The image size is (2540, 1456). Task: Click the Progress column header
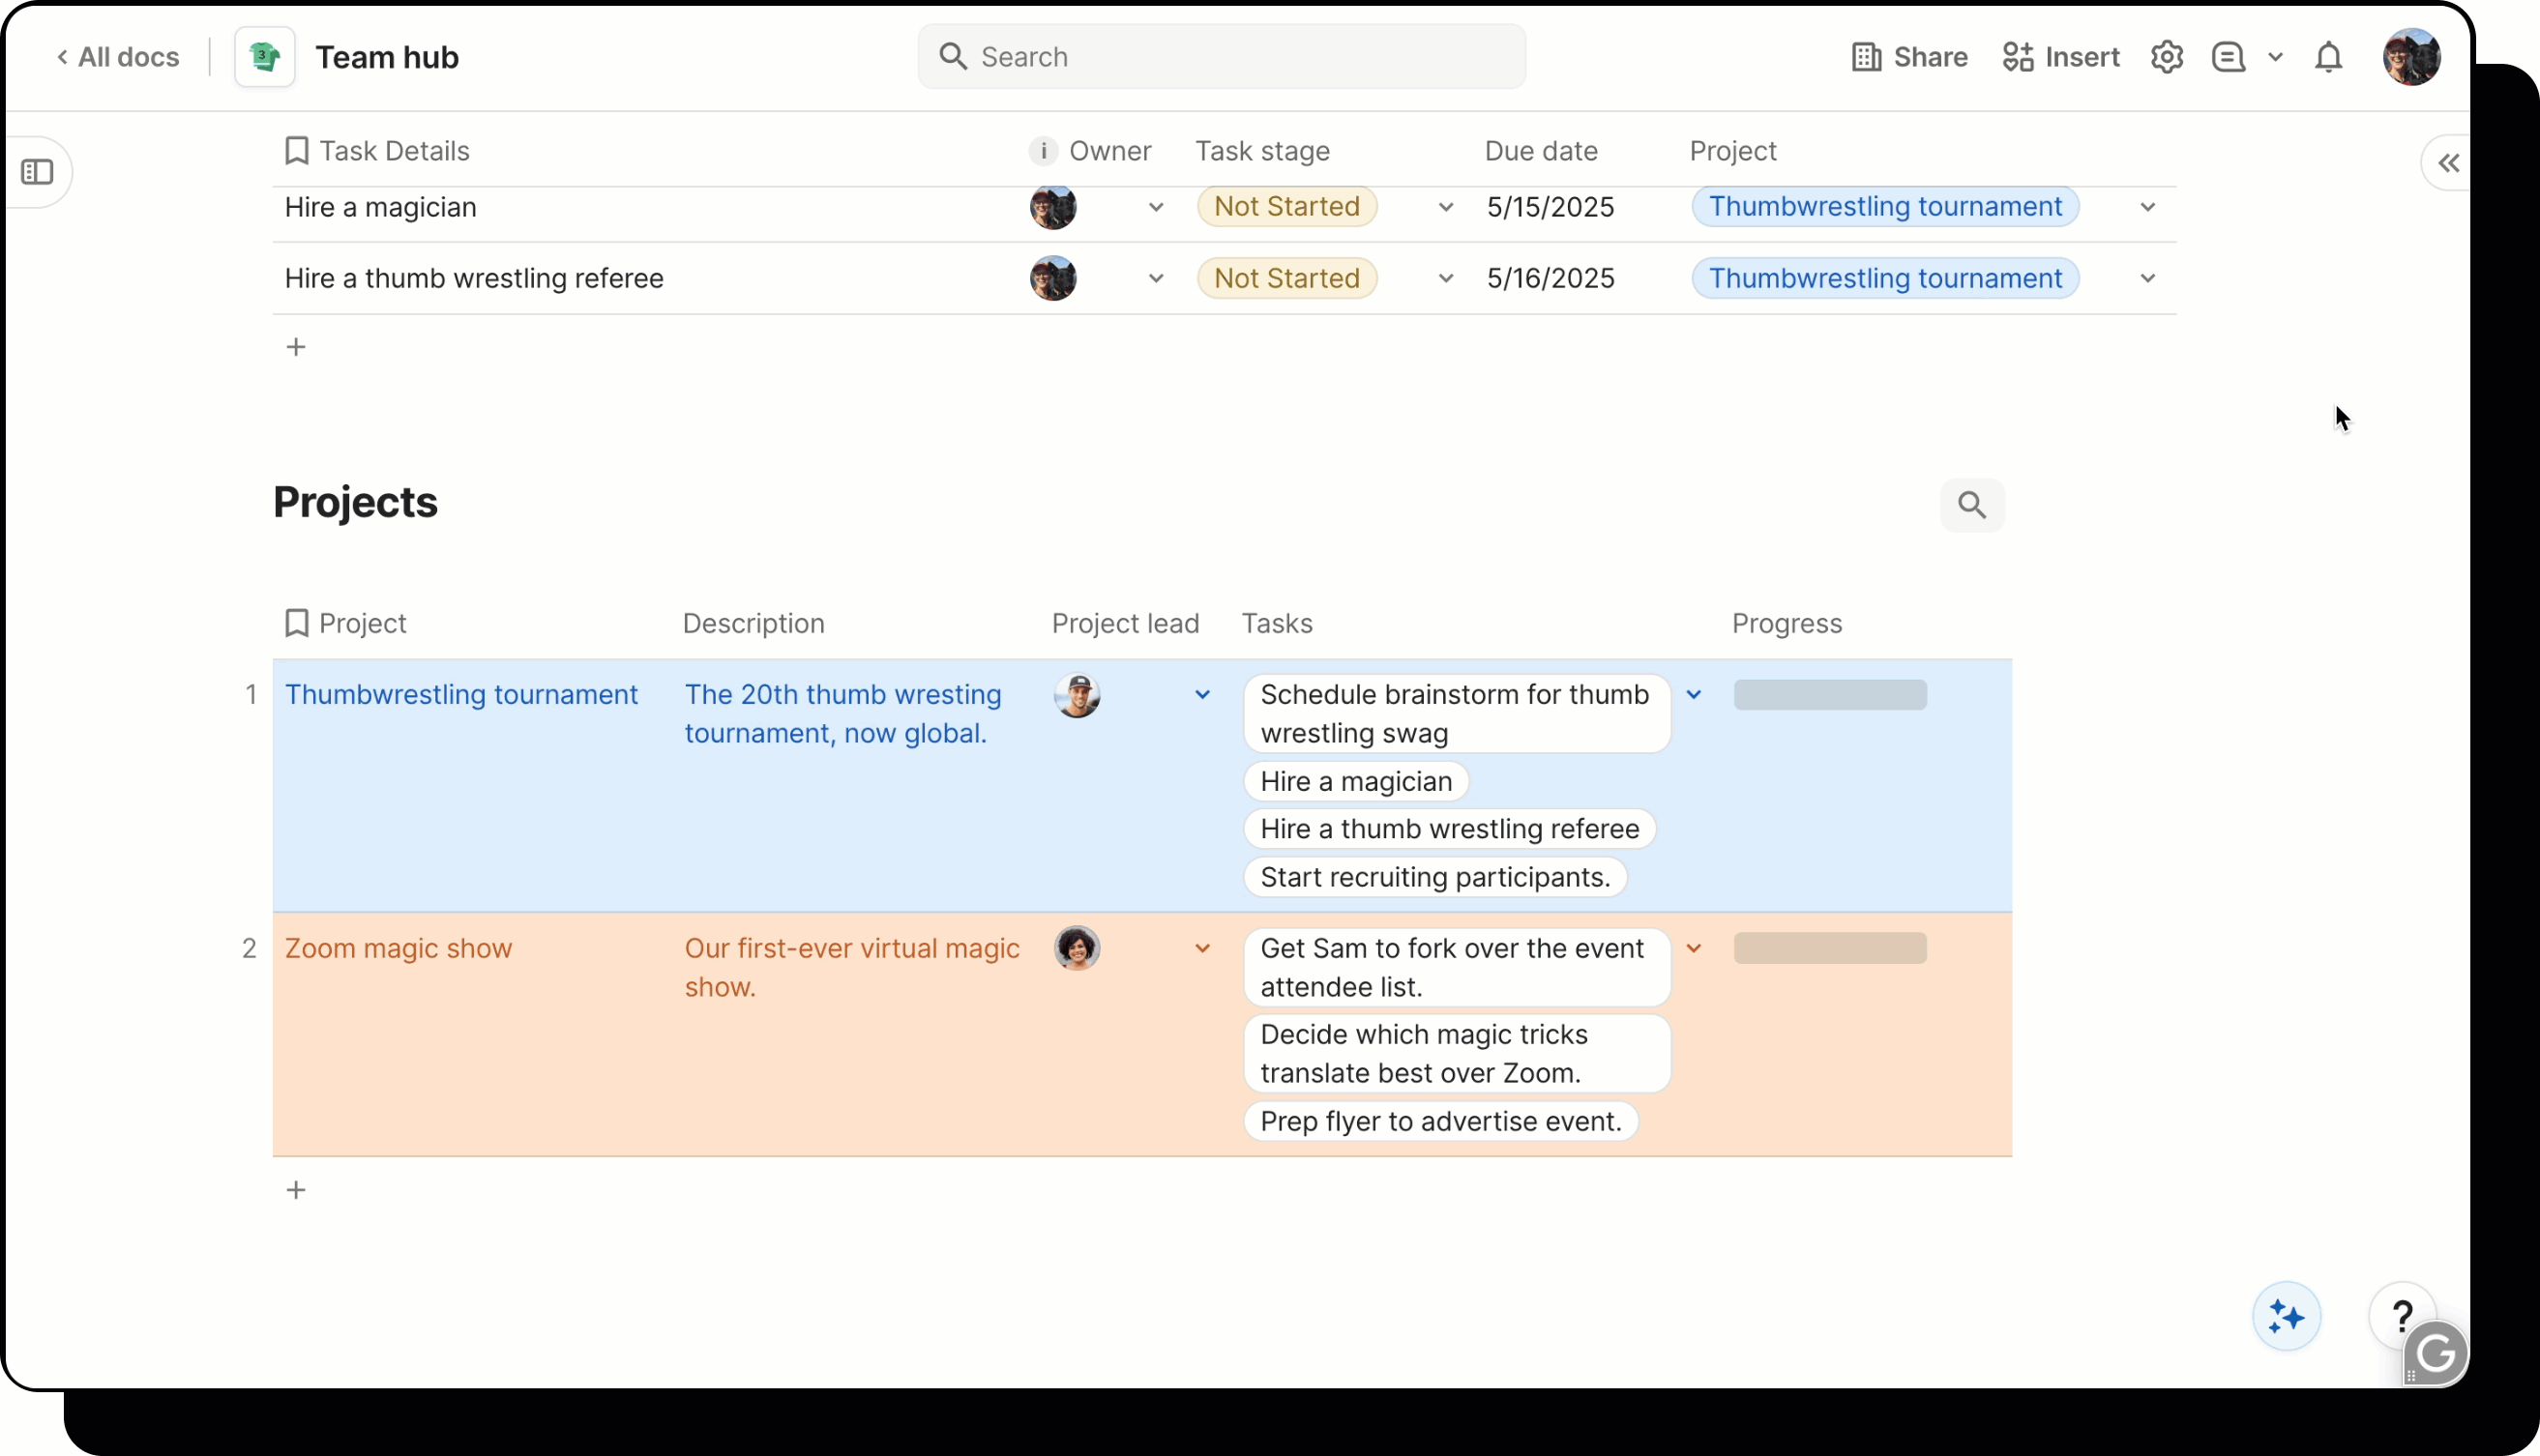(1787, 623)
